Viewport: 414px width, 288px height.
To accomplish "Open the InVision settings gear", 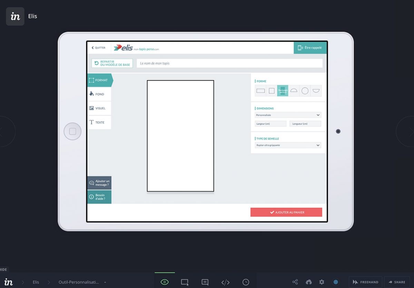I will point(322,282).
